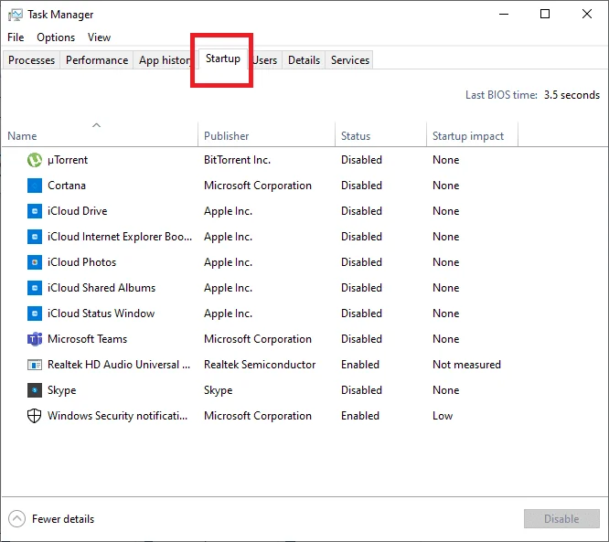Click Realtek Semiconductor publisher cell
Image resolution: width=609 pixels, height=542 pixels.
coord(260,365)
